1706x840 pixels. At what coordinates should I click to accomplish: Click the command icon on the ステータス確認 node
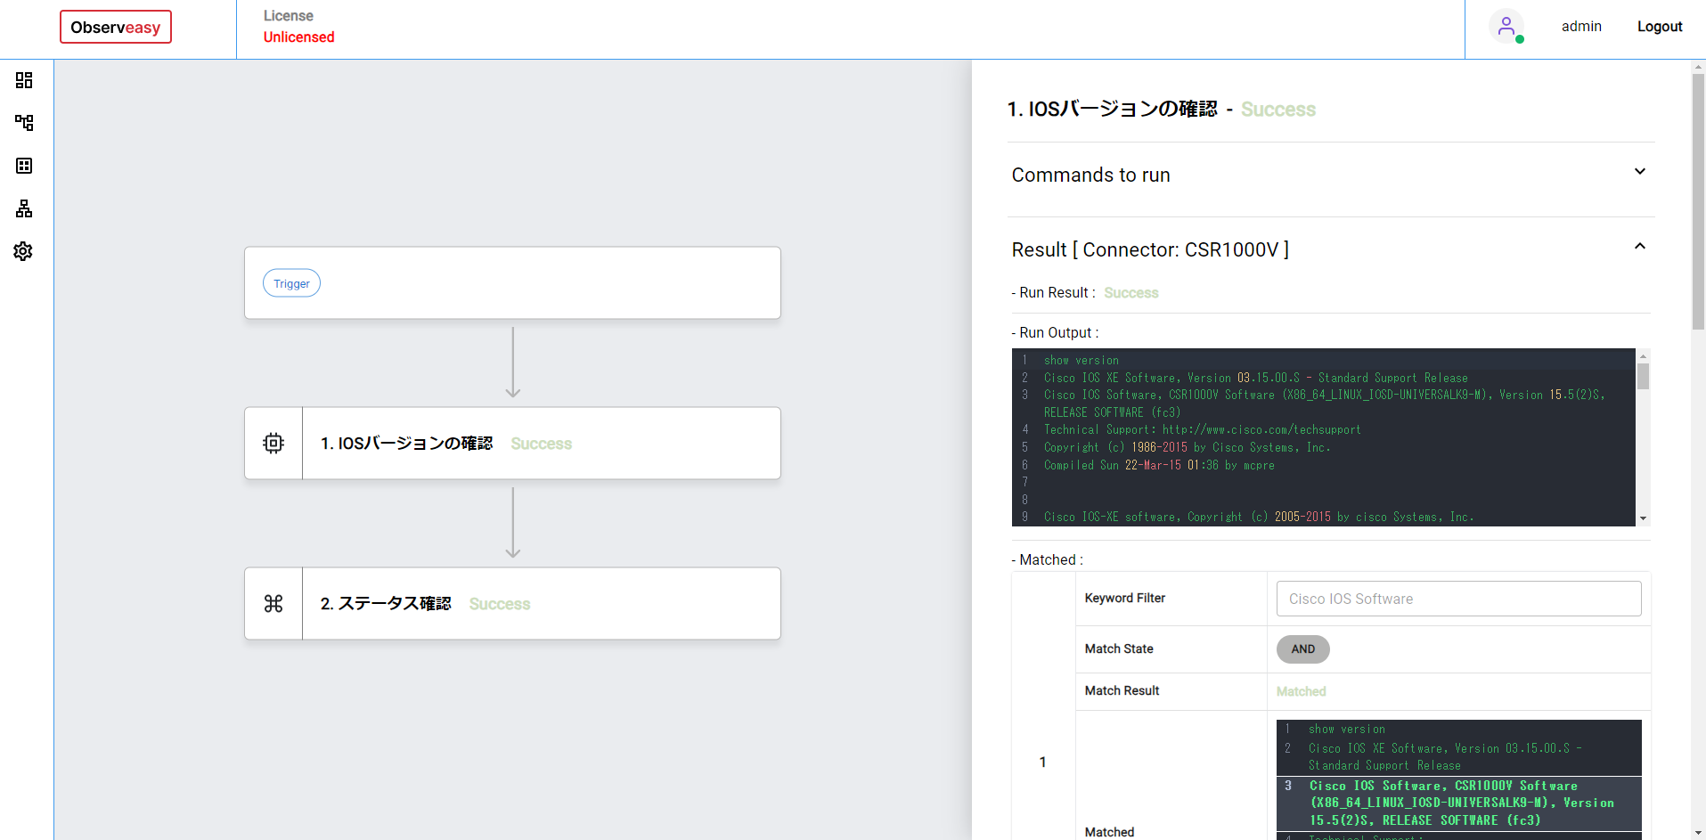tap(273, 603)
